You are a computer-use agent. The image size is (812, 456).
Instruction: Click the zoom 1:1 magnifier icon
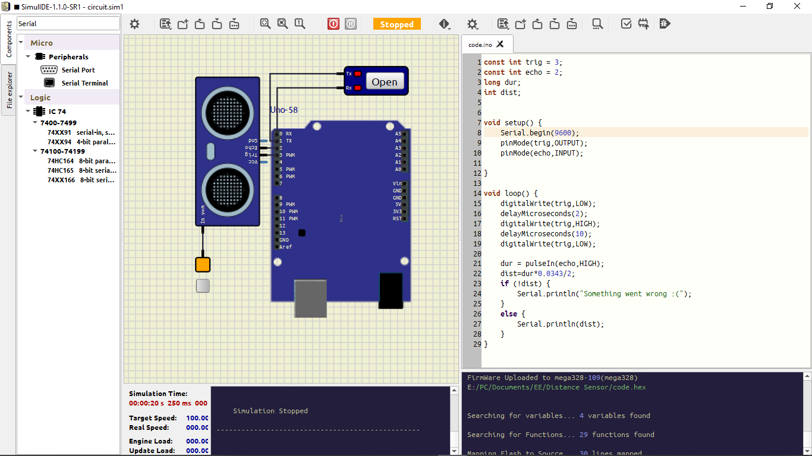[x=300, y=24]
